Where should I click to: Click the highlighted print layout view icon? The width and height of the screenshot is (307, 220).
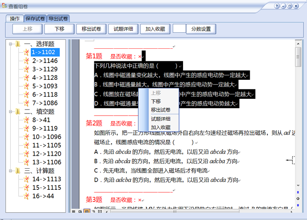click(x=87, y=211)
